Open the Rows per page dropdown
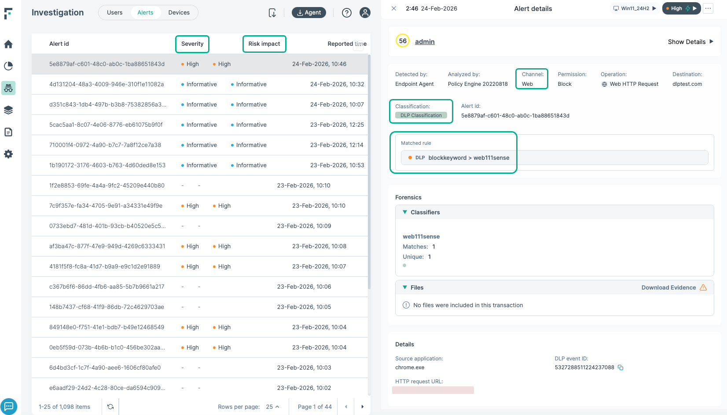The image size is (727, 415). point(272,407)
